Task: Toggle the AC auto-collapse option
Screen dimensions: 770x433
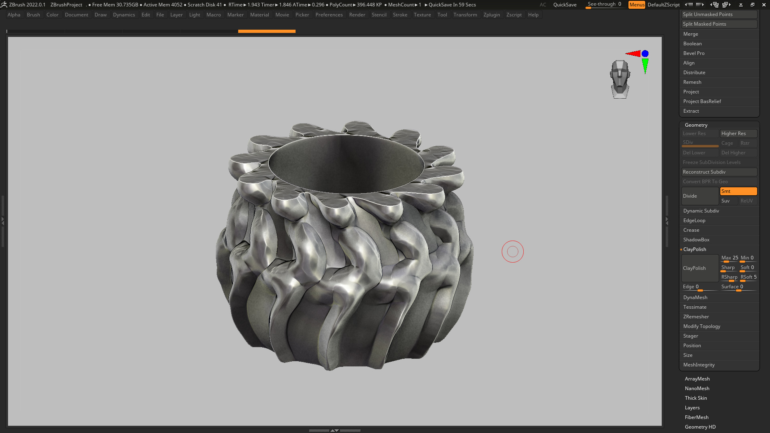Action: [x=543, y=5]
